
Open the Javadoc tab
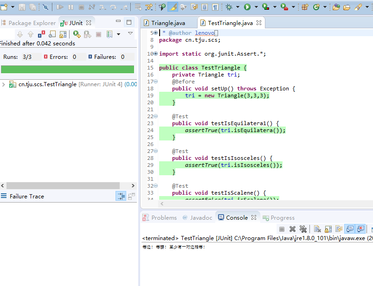(198, 217)
